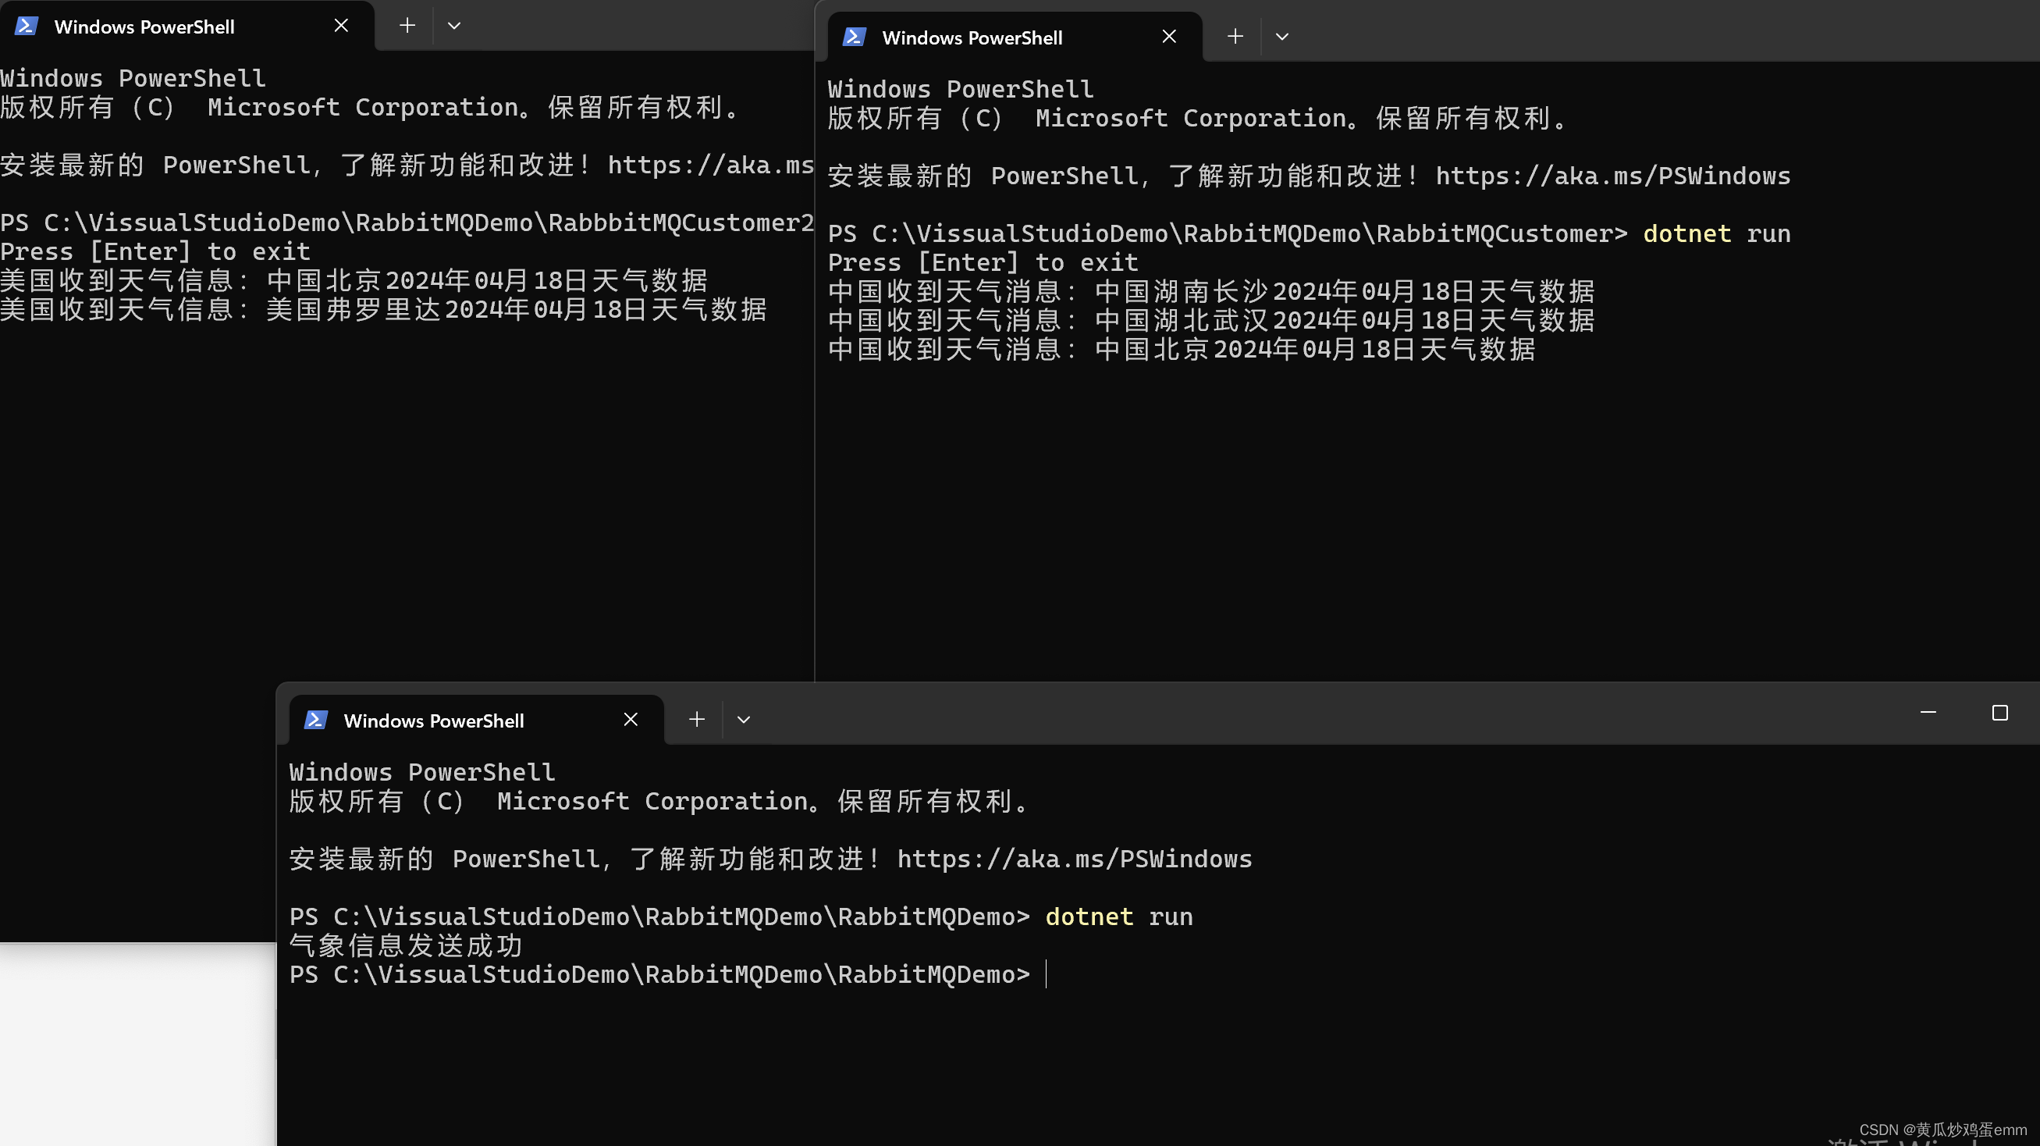
Task: Maximize the RabbitMQDemo PowerShell window
Action: coord(1999,713)
